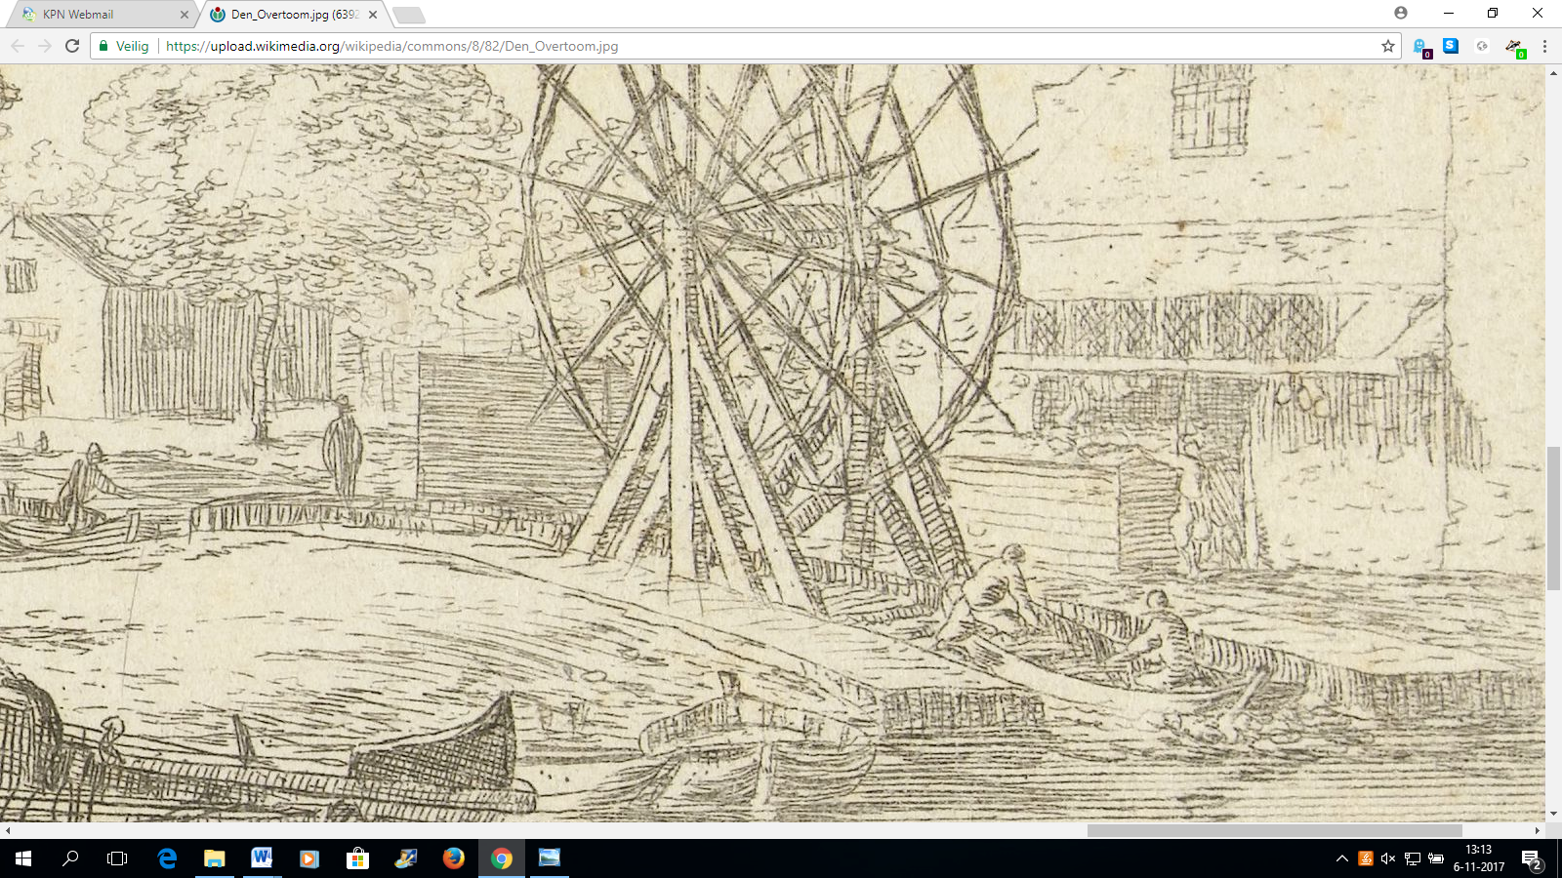Launch Microsoft Edge from the taskbar
Image resolution: width=1562 pixels, height=878 pixels.
(x=167, y=858)
